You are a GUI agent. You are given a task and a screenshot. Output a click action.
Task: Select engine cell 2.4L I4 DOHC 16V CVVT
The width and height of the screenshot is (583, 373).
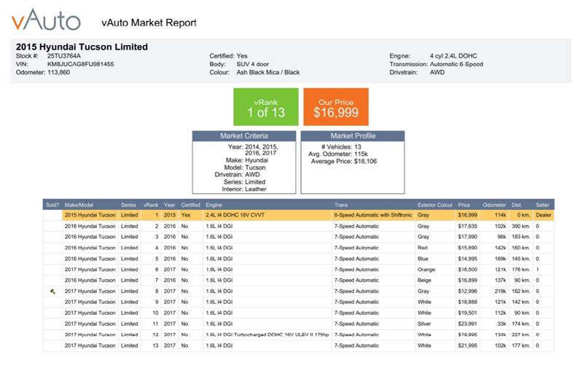[235, 215]
